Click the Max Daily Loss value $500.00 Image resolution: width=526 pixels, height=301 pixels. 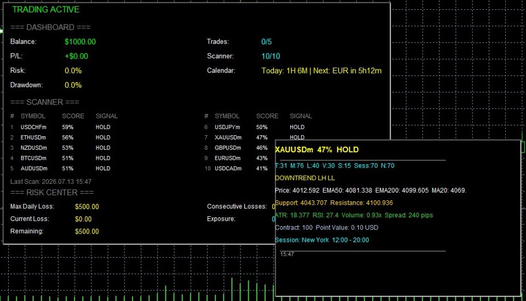click(87, 206)
